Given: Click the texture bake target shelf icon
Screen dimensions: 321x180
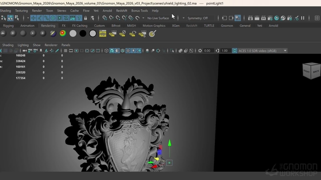Looking at the screenshot, I should pos(152,34).
